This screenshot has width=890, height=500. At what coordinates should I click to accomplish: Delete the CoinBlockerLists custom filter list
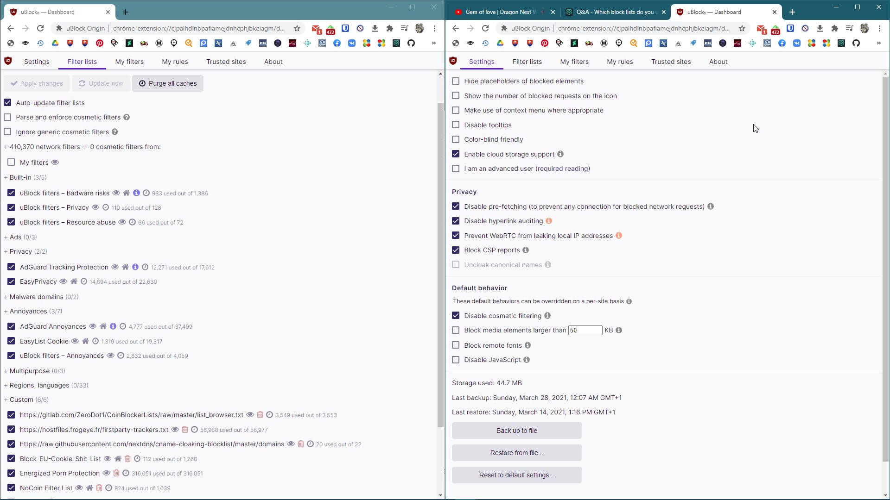click(x=260, y=415)
